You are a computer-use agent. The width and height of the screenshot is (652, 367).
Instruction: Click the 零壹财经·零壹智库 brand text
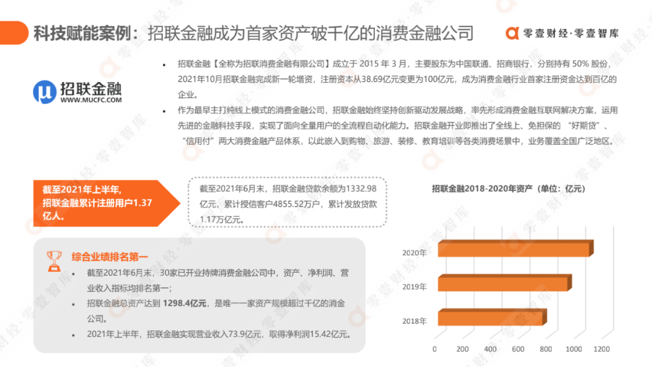point(571,33)
